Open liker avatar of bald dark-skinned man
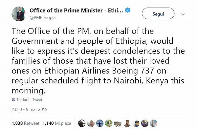The image size is (197, 129). pos(127,123)
